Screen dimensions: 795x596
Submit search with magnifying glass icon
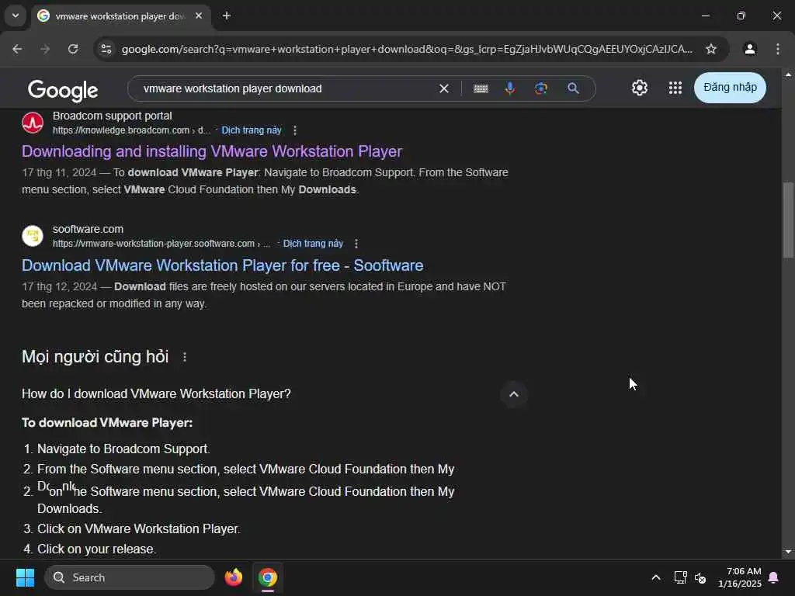pyautogui.click(x=573, y=88)
